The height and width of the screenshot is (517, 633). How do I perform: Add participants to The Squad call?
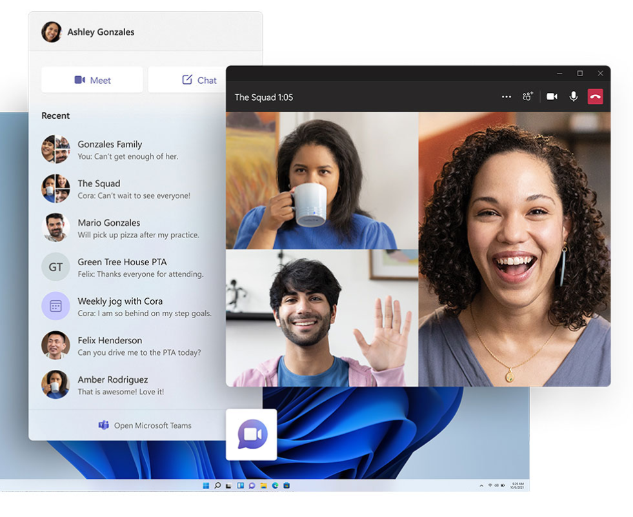[x=528, y=97]
